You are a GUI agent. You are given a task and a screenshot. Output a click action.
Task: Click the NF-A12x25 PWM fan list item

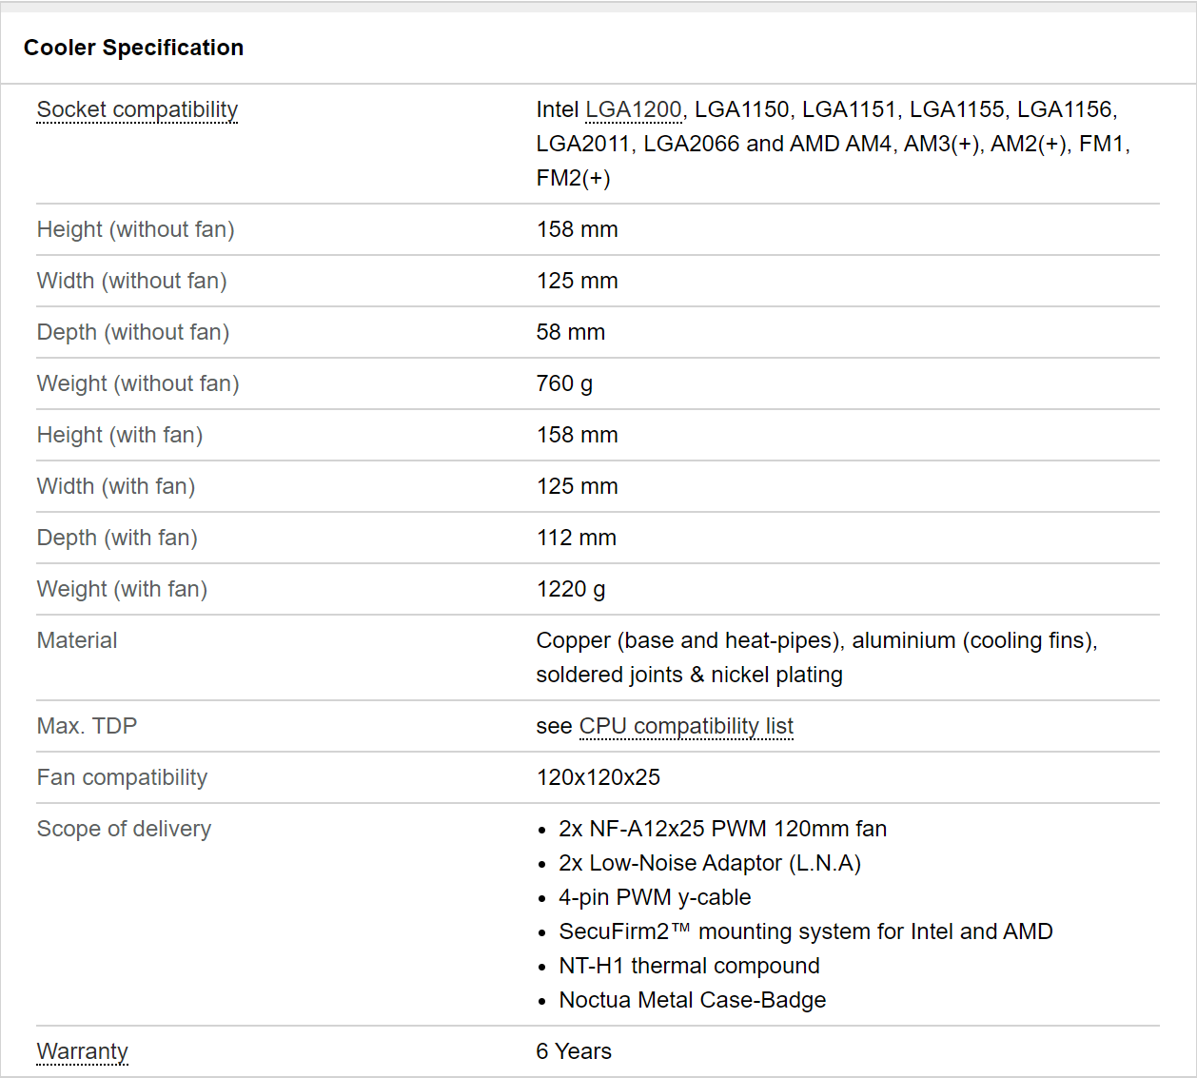click(x=722, y=829)
